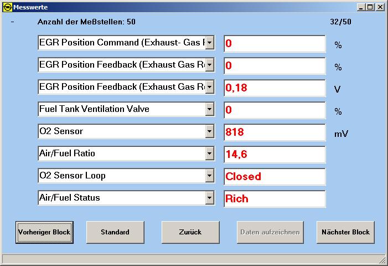This screenshot has height=266, width=388.
Task: Click the Standard button
Action: 115,232
